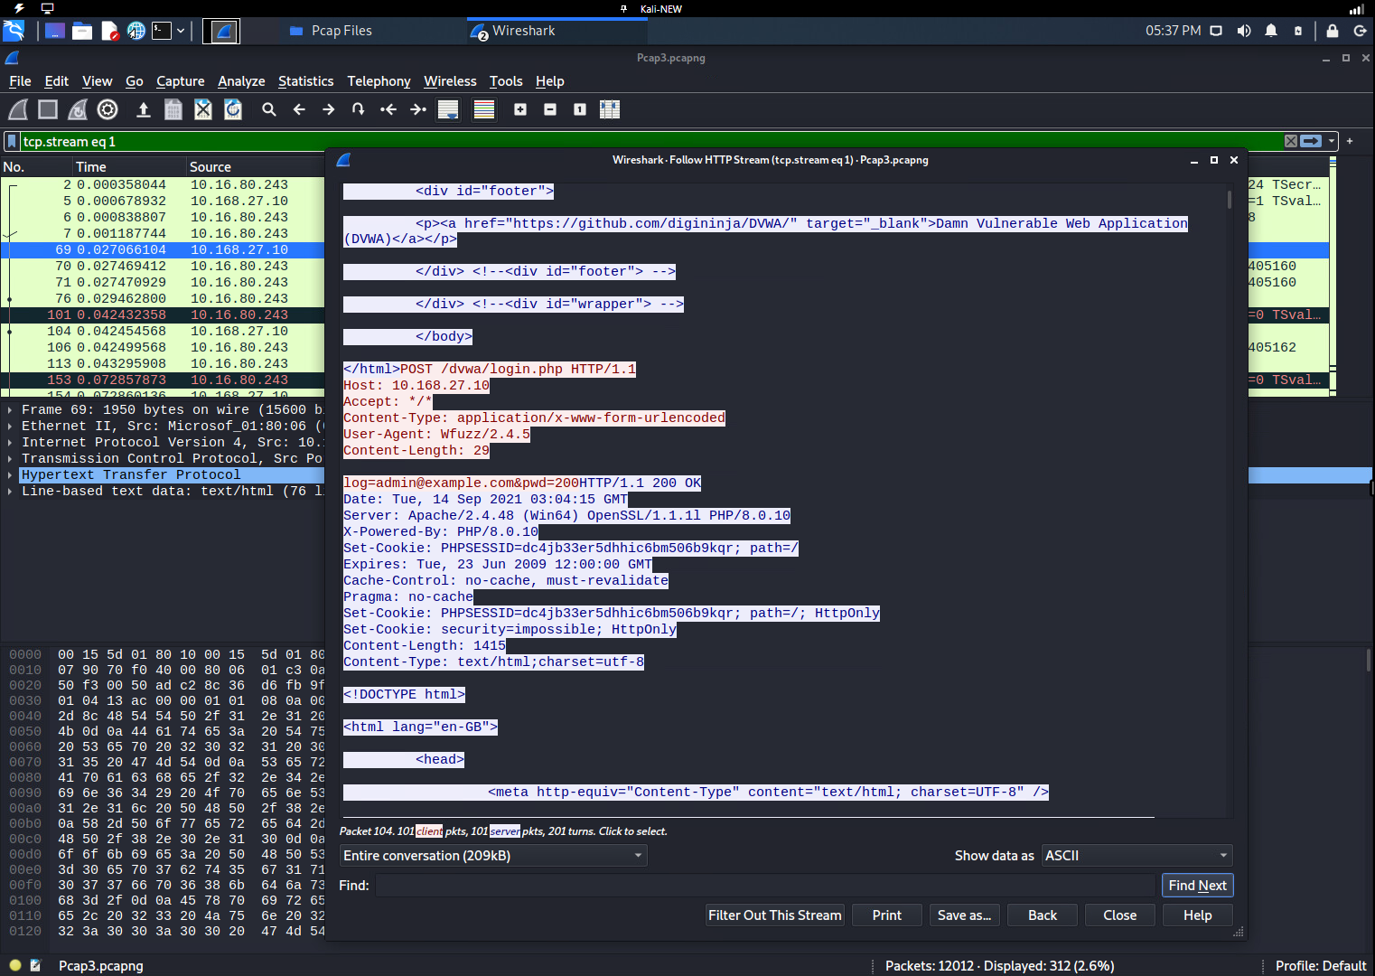
Task: Open the Analyze menu
Action: coord(241,81)
